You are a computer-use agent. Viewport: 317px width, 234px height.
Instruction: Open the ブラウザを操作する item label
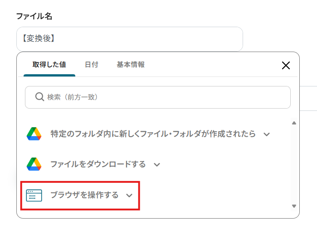84,195
